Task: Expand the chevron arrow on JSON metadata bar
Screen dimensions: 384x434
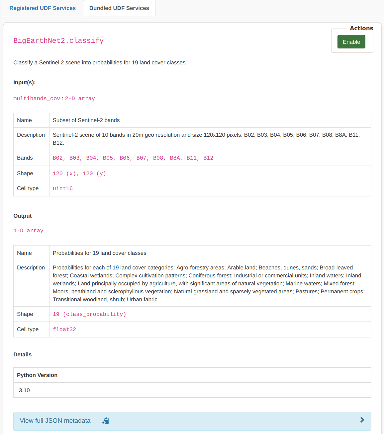Action: pyautogui.click(x=362, y=420)
